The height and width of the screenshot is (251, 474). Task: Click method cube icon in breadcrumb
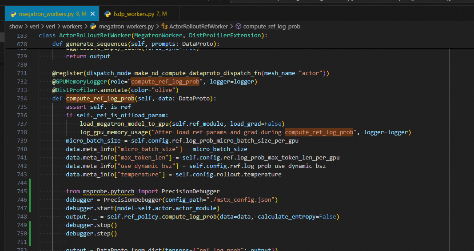coord(239,26)
